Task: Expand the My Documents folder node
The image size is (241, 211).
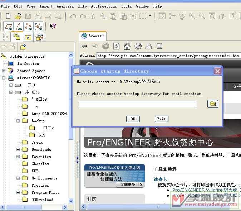Action: [18, 178]
